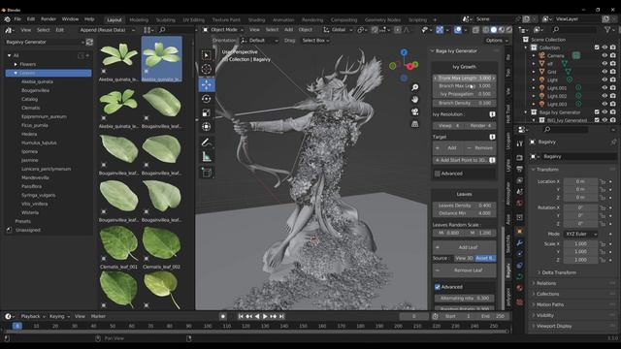
Task: Open the Global orientation dropdown
Action: tap(338, 30)
